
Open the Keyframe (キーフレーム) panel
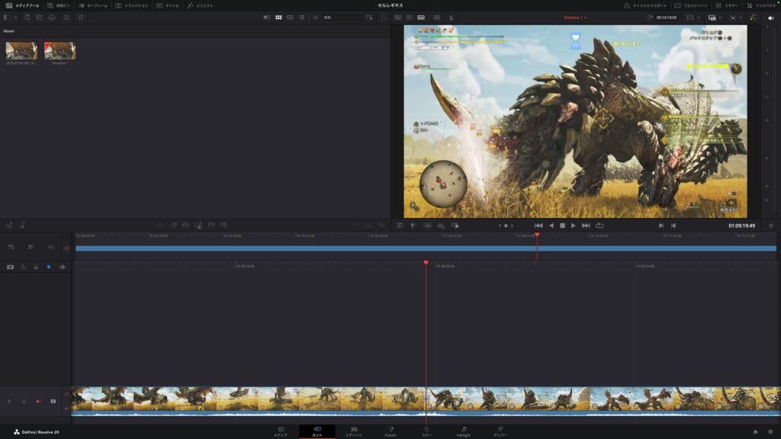92,5
